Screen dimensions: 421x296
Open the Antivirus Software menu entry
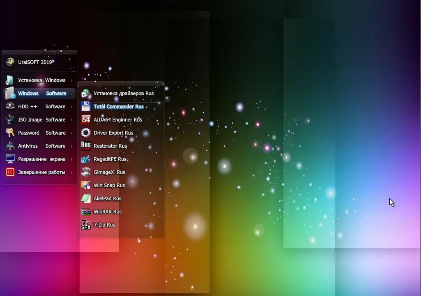(x=39, y=146)
